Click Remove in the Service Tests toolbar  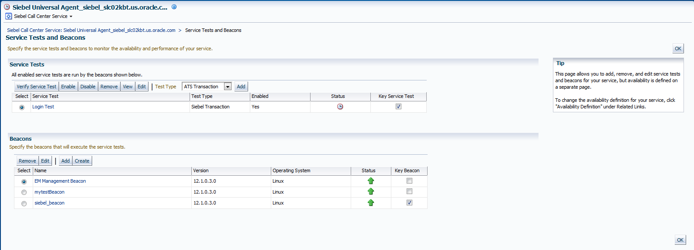coord(109,87)
